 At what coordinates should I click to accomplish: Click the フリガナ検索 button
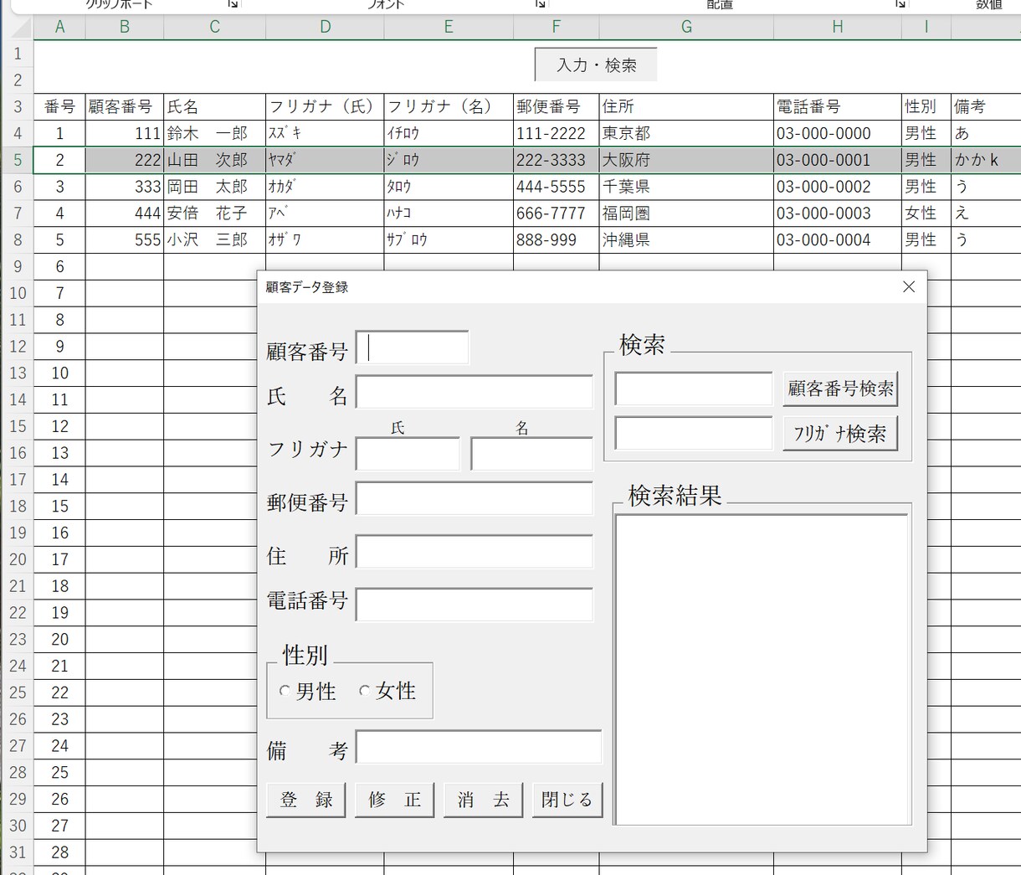(840, 434)
